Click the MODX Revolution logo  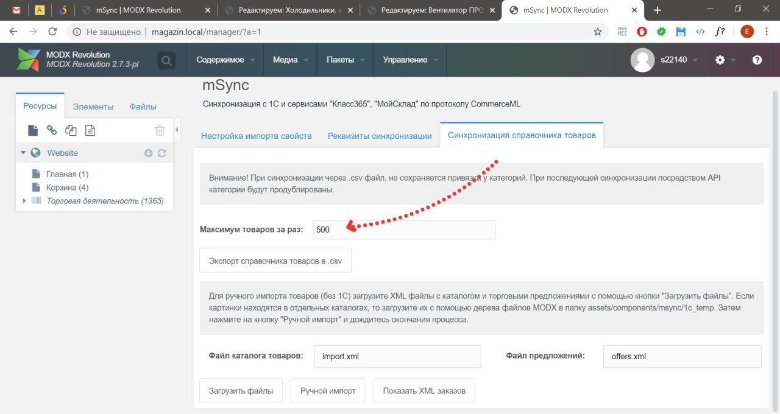[x=28, y=60]
